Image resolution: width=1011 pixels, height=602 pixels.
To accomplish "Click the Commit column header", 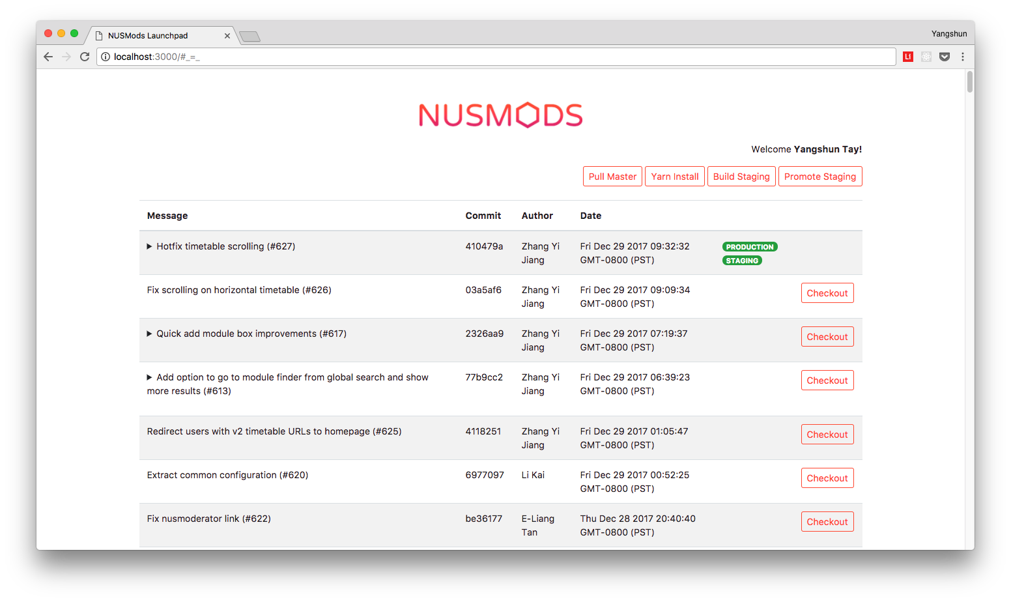I will (x=483, y=216).
